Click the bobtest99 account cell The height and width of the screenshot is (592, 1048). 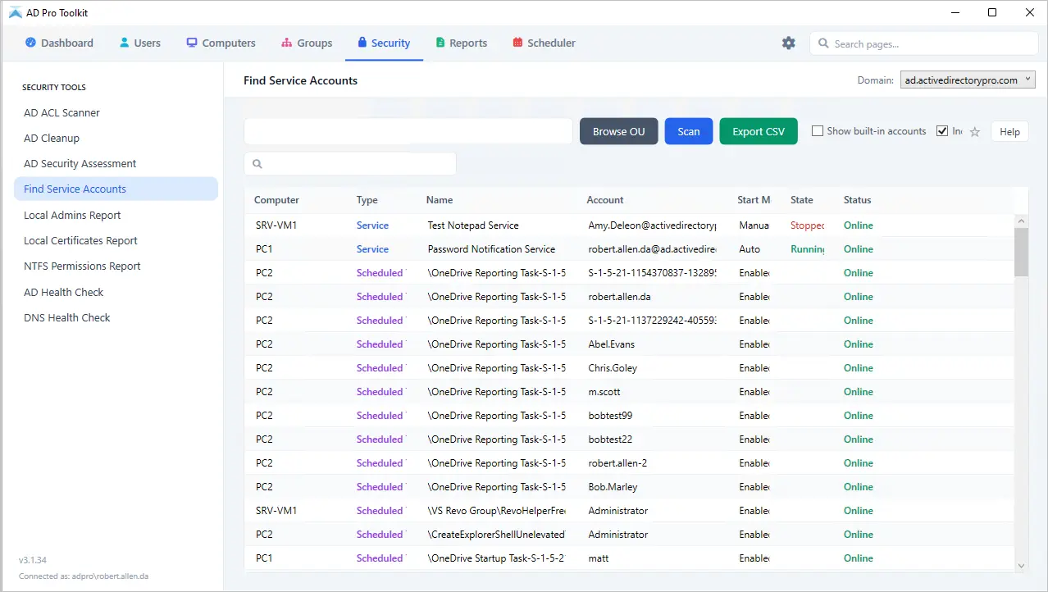tap(610, 416)
